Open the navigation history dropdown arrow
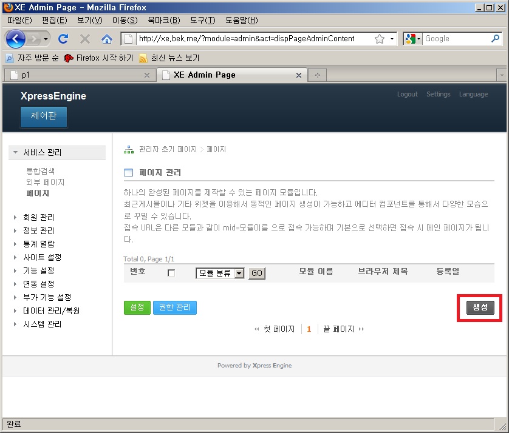 point(46,39)
